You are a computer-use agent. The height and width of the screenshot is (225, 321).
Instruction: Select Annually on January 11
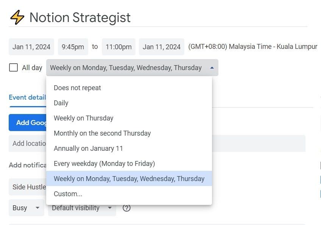[x=88, y=148]
